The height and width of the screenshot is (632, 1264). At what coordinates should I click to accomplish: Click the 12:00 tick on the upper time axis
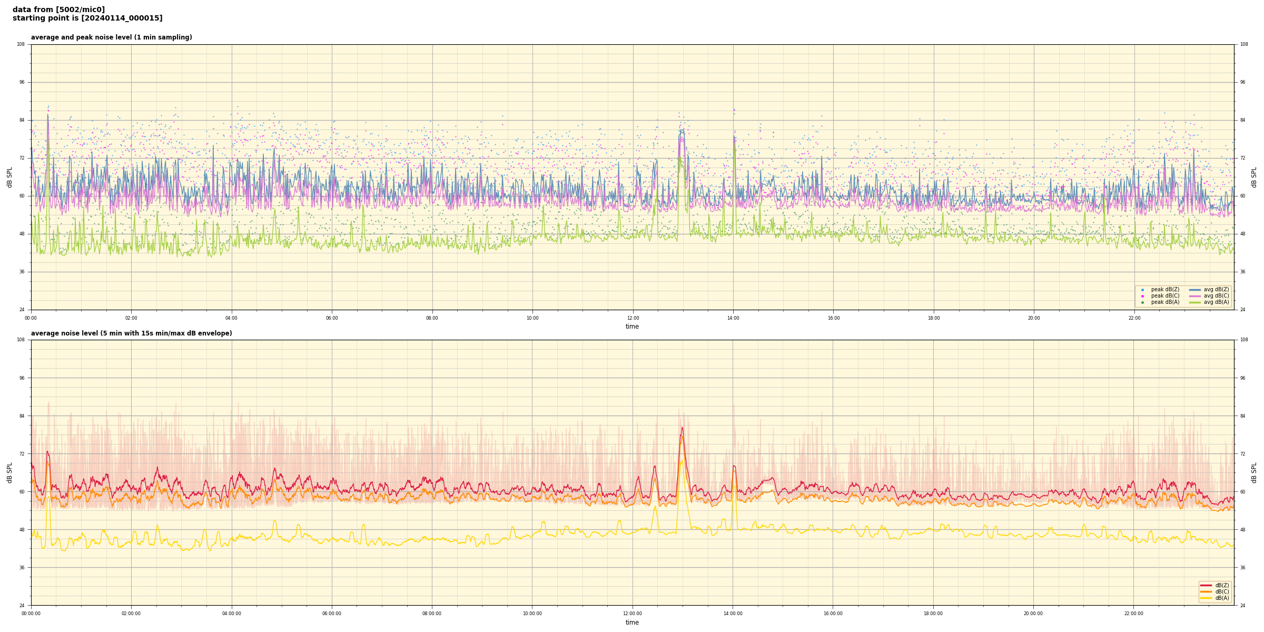[633, 318]
